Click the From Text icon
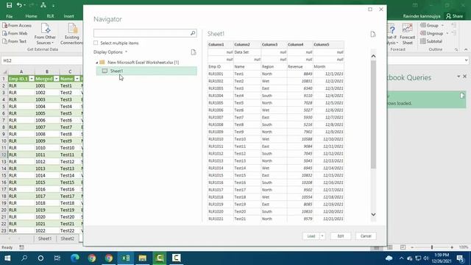The image size is (471, 265). tap(5, 41)
